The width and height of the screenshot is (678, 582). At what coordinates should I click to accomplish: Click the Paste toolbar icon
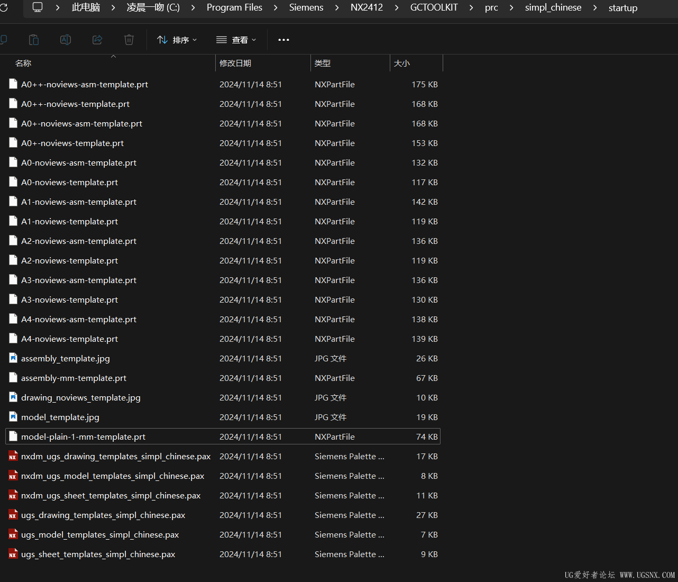tap(34, 40)
